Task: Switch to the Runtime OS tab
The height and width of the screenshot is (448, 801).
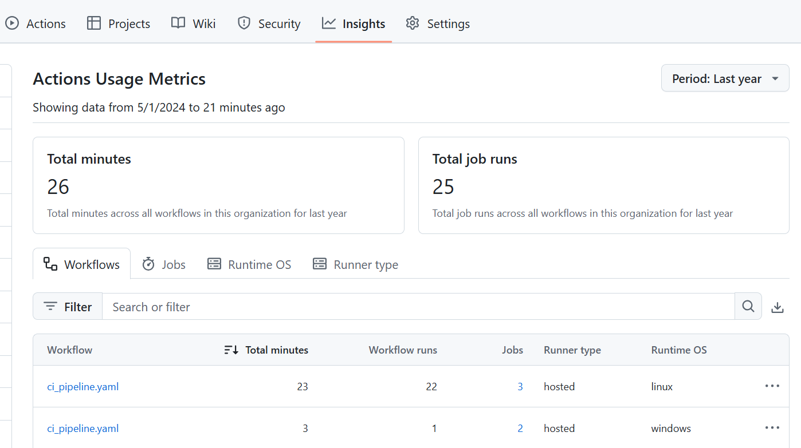Action: click(249, 264)
